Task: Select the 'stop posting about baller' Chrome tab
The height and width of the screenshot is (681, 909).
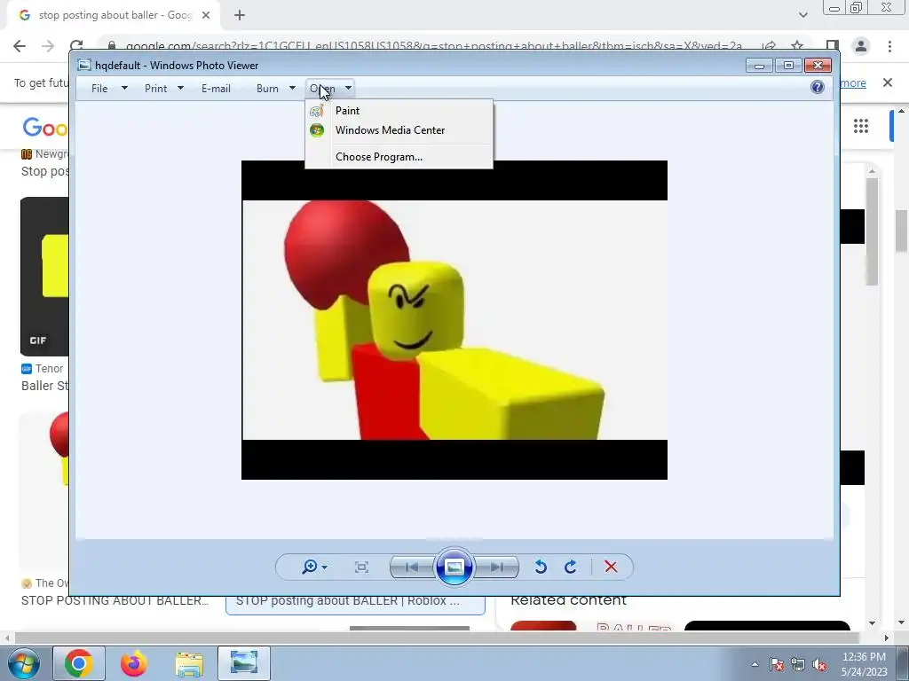Action: 113,15
